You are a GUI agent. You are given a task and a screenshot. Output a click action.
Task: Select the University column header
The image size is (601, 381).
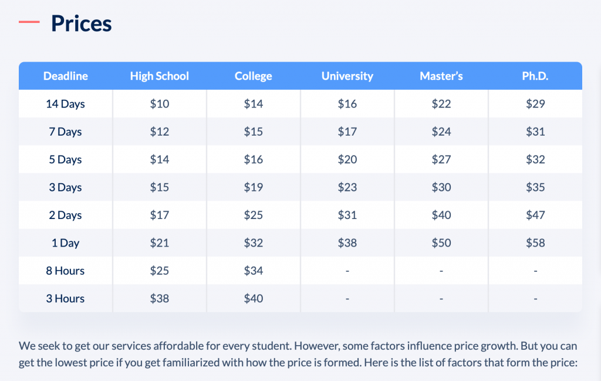pos(347,76)
